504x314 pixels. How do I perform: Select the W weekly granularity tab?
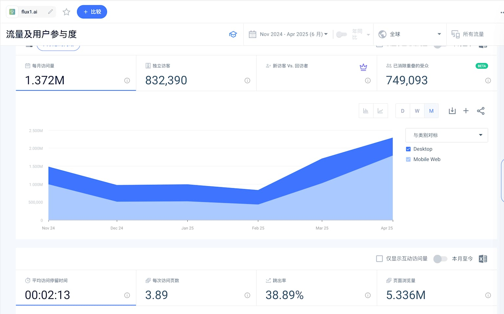(417, 111)
